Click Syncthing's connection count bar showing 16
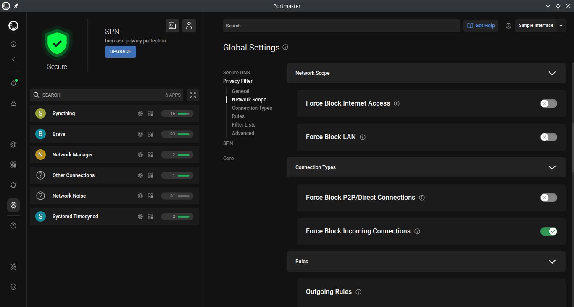Viewport: 574px width, 307px height. [x=177, y=114]
